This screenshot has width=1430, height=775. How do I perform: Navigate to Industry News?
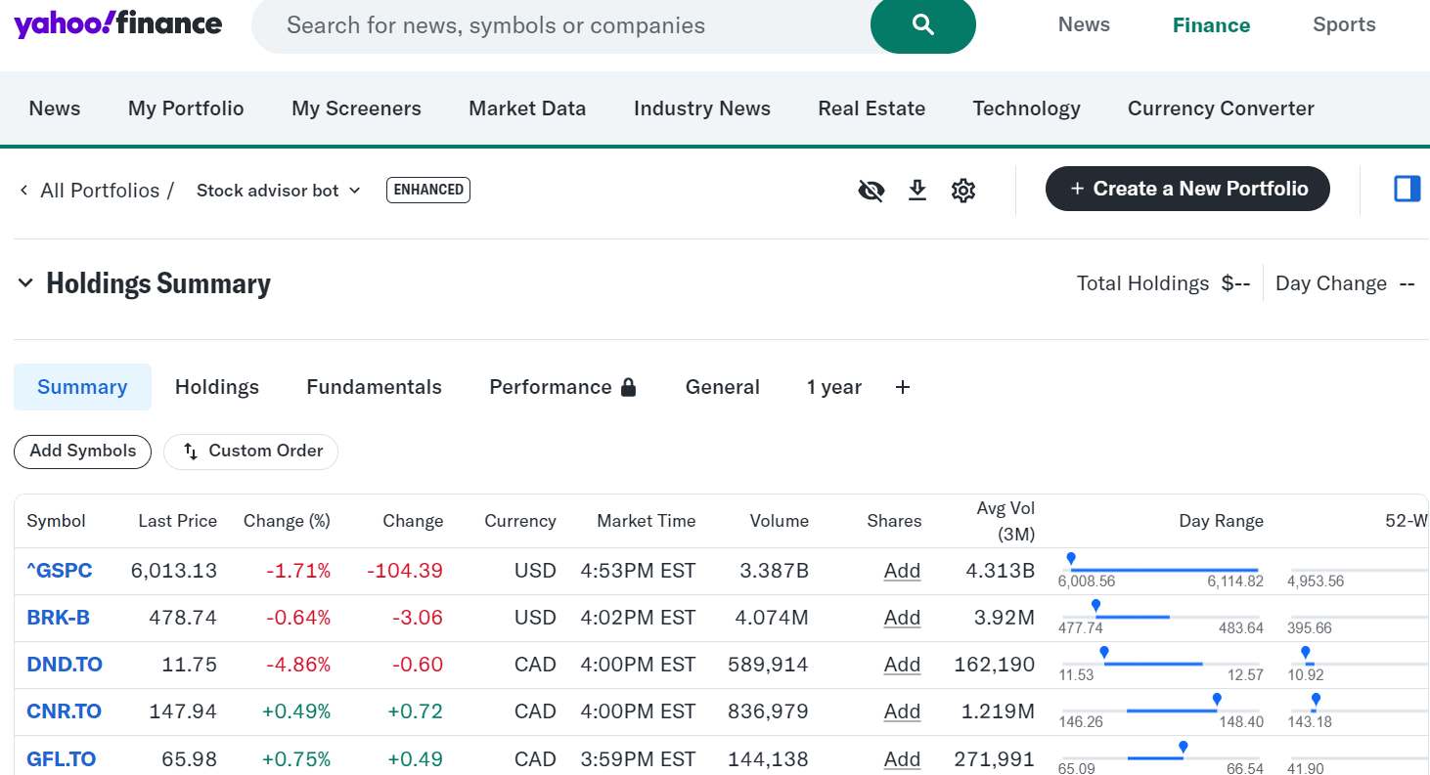coord(701,108)
